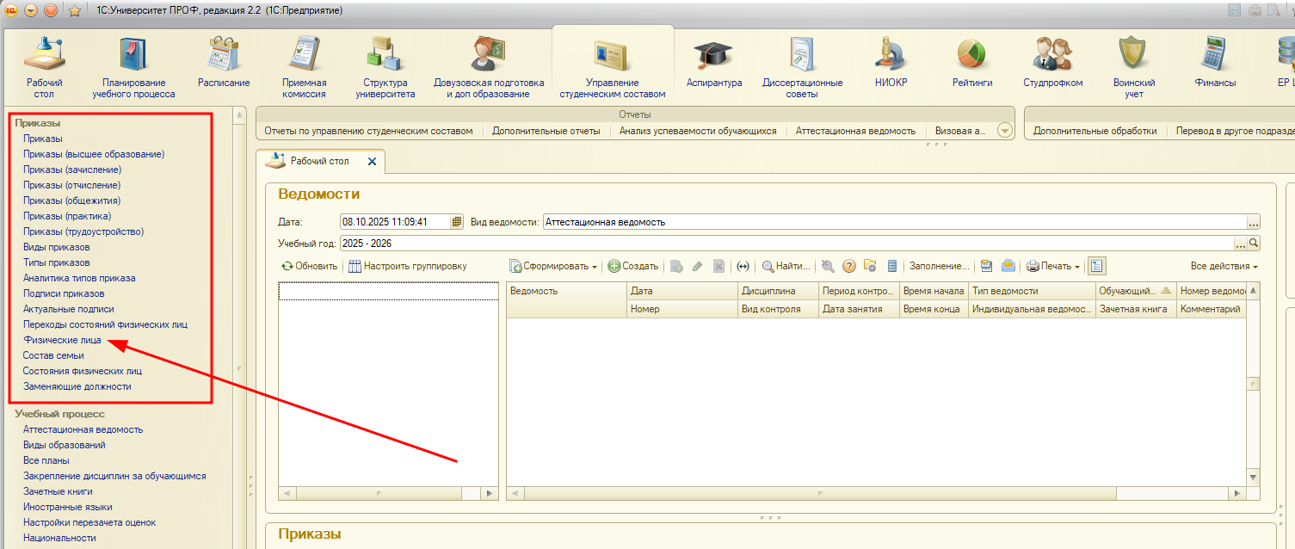Click the Вид ведомости input field
The height and width of the screenshot is (549, 1295).
888,222
